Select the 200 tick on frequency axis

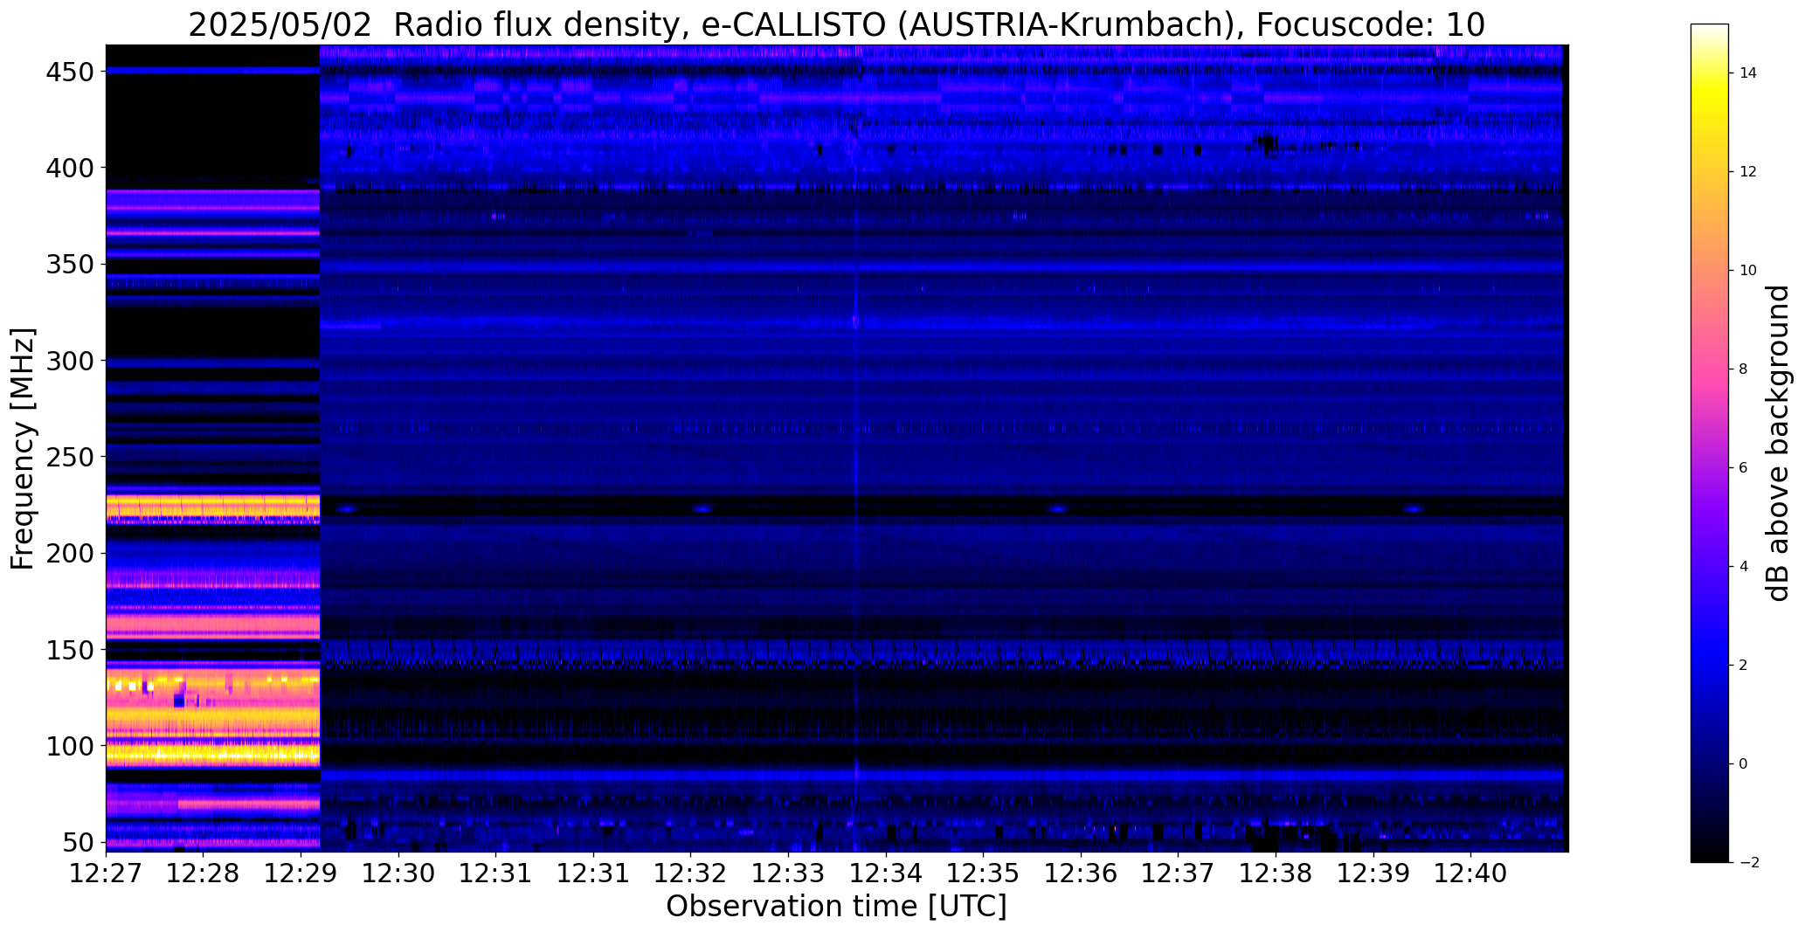click(68, 554)
